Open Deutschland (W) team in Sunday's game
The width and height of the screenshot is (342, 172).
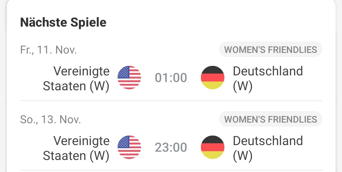click(x=268, y=148)
